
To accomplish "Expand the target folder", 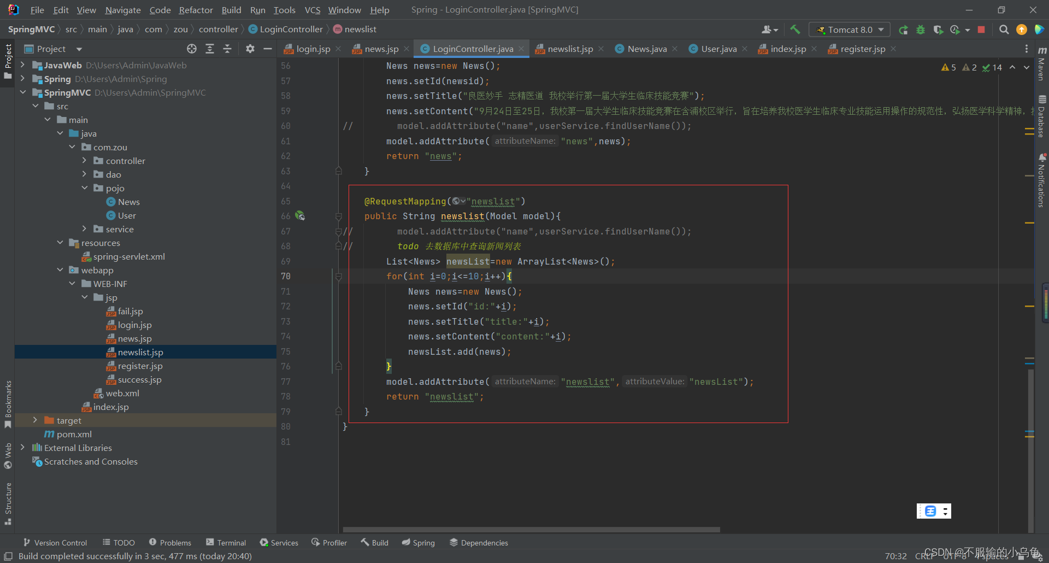I will [x=35, y=420].
